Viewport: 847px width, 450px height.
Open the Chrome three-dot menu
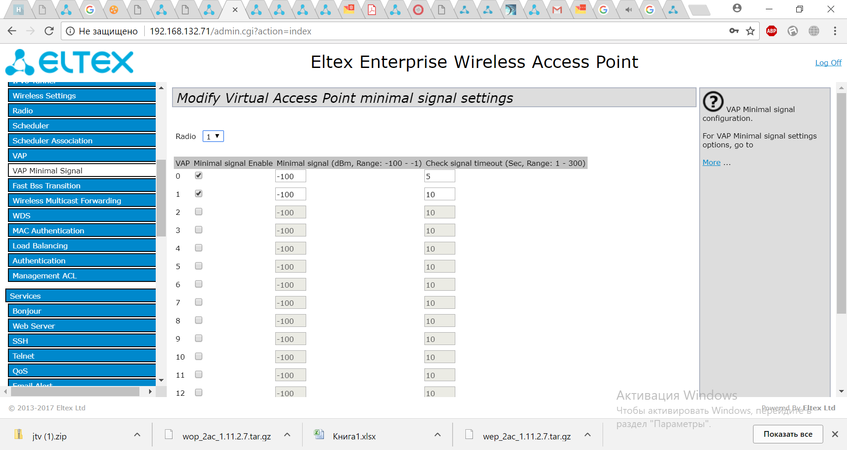click(835, 31)
